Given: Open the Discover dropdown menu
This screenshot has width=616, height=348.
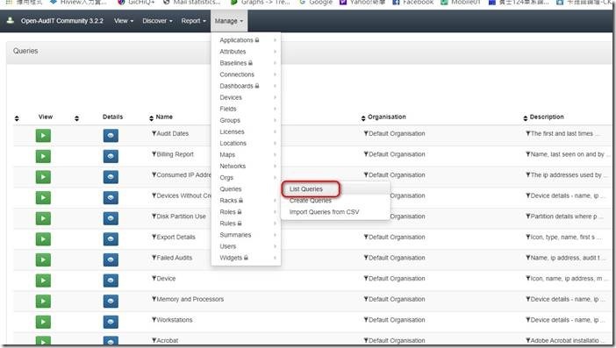Looking at the screenshot, I should pyautogui.click(x=157, y=21).
